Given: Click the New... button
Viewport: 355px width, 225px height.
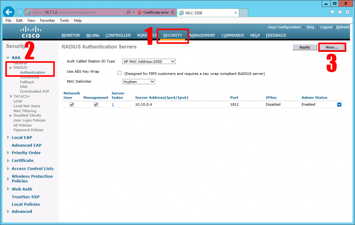Looking at the screenshot, I should coord(332,47).
